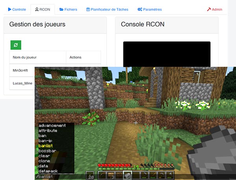The height and width of the screenshot is (180, 236).
Task: Choose attribute command suggestion
Action: 48,130
